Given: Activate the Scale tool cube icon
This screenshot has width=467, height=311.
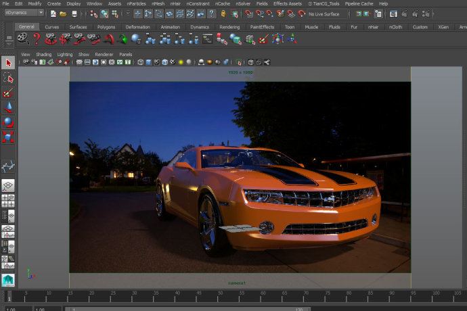Looking at the screenshot, I should click(8, 137).
